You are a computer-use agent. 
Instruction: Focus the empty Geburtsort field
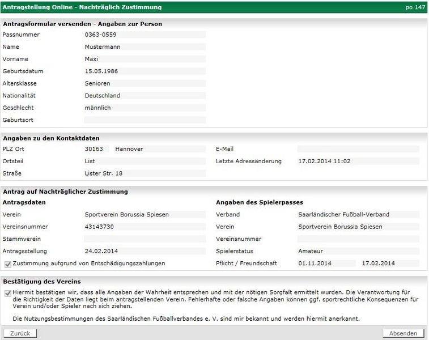pyautogui.click(x=145, y=120)
